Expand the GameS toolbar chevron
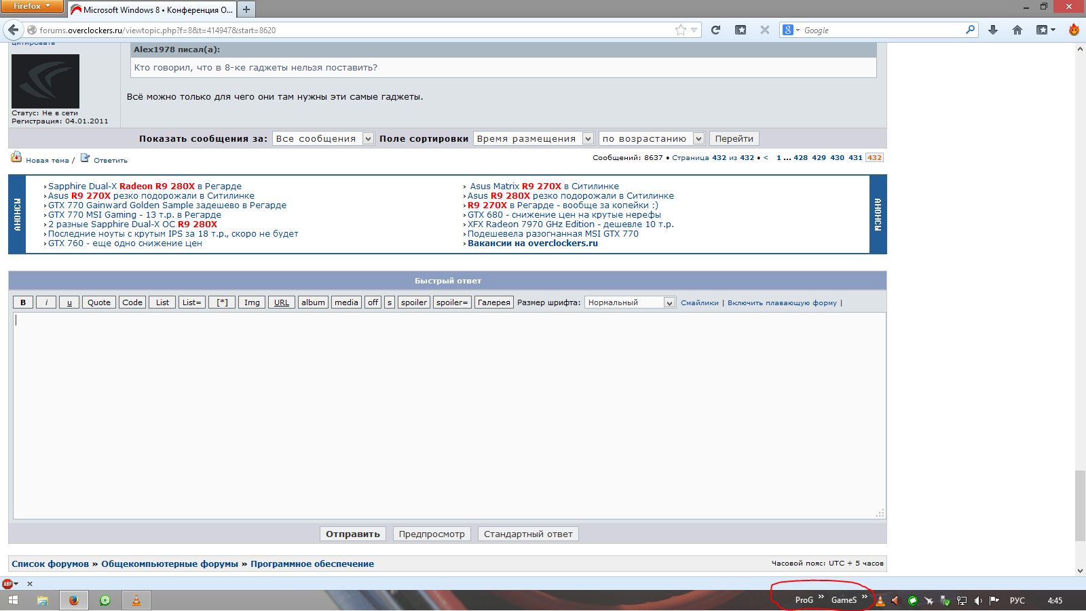Viewport: 1086px width, 611px height. click(x=865, y=597)
